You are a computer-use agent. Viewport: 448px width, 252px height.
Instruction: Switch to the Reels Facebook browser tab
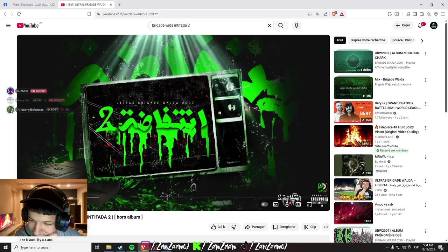pyautogui.click(x=29, y=5)
